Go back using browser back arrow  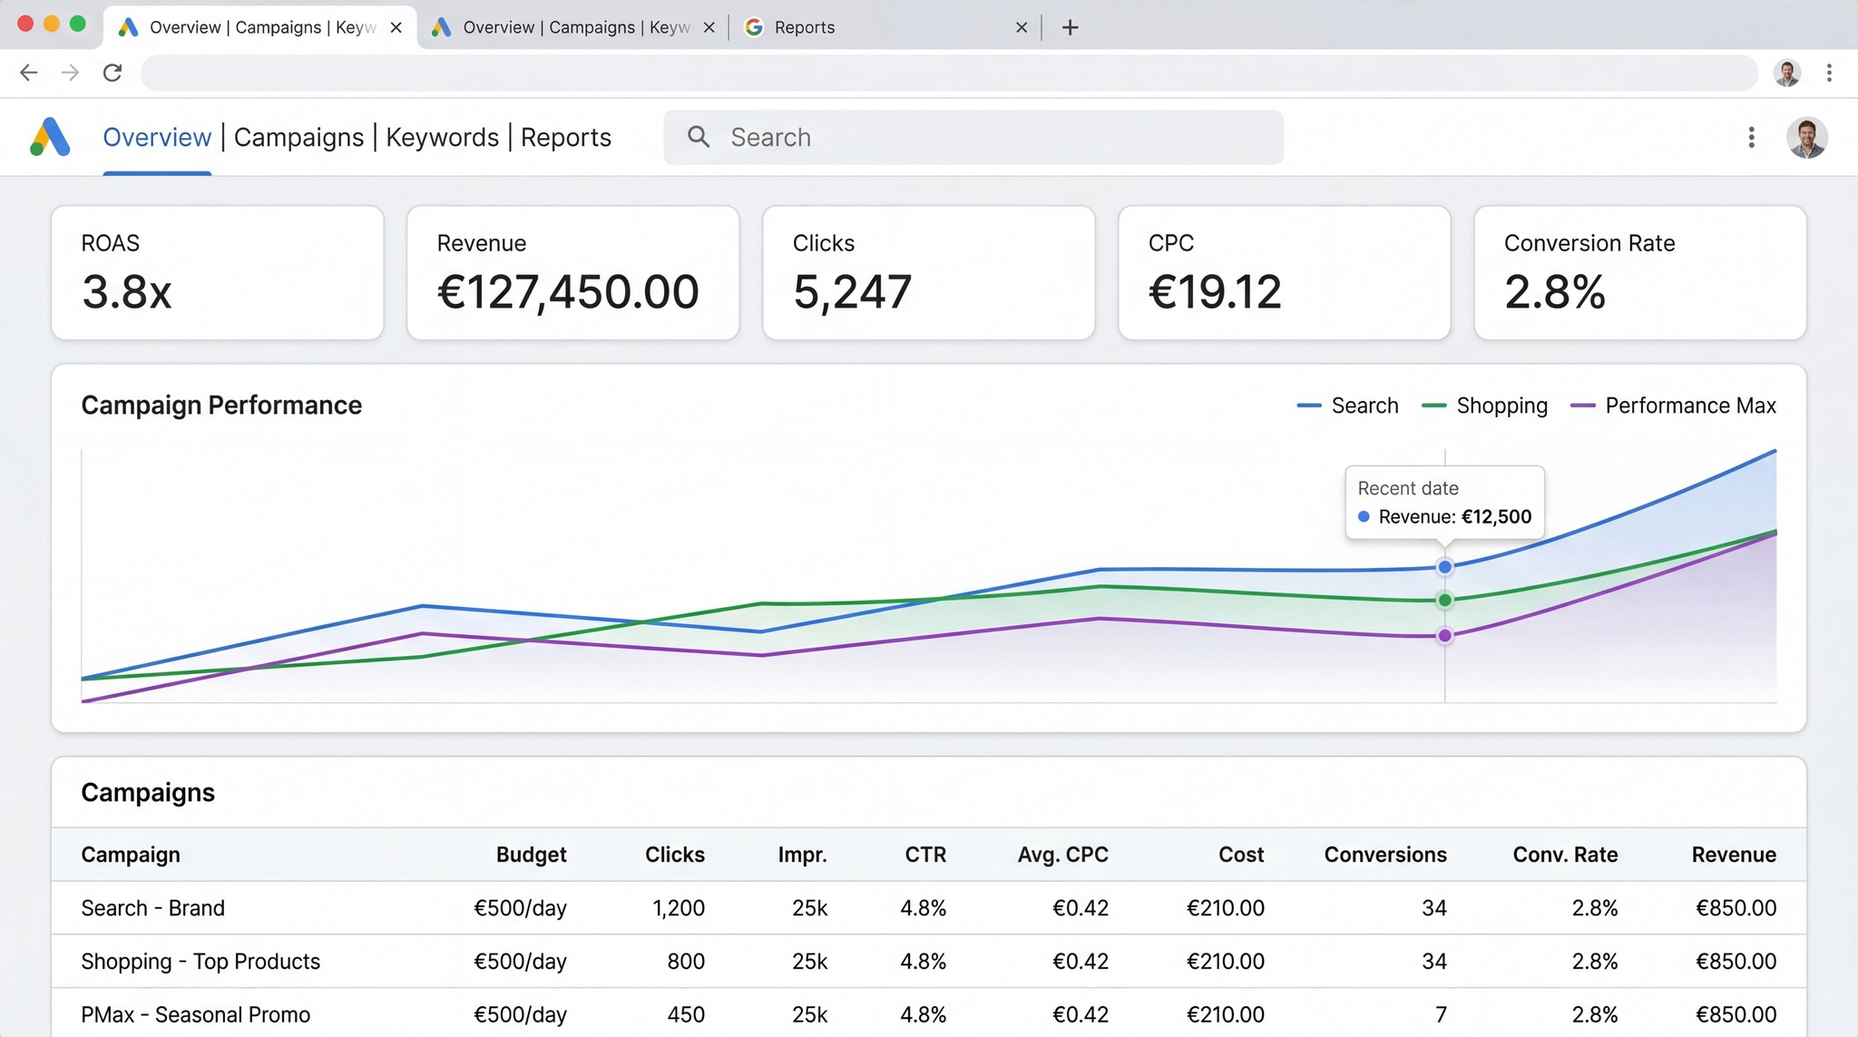coord(29,73)
